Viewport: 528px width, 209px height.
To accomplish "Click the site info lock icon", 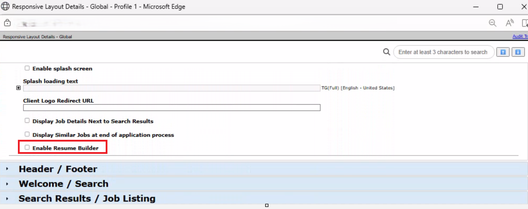I will 7,23.
